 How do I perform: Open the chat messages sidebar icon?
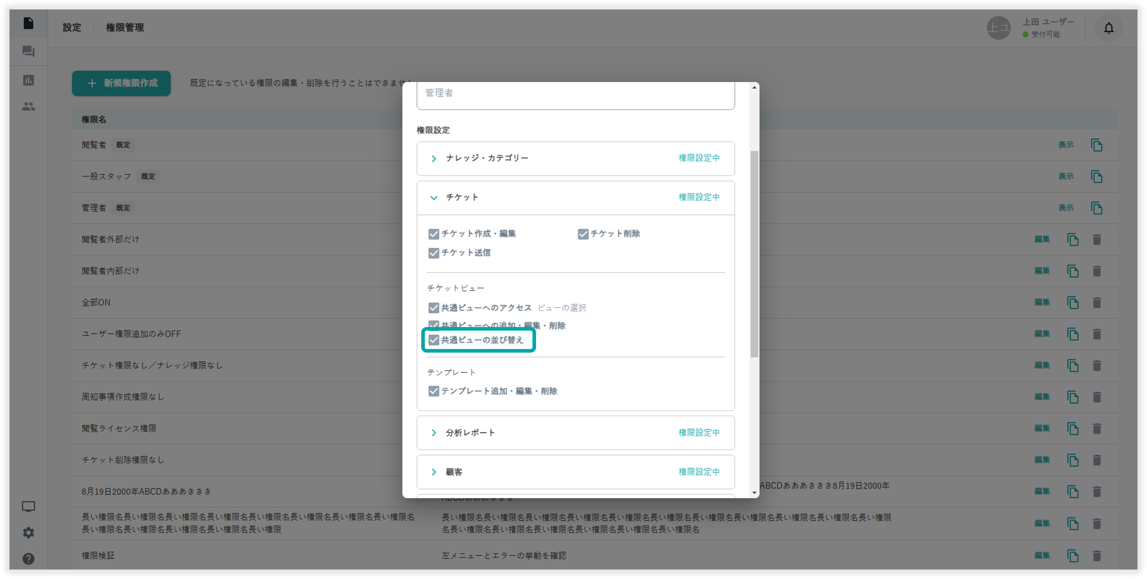tap(28, 51)
